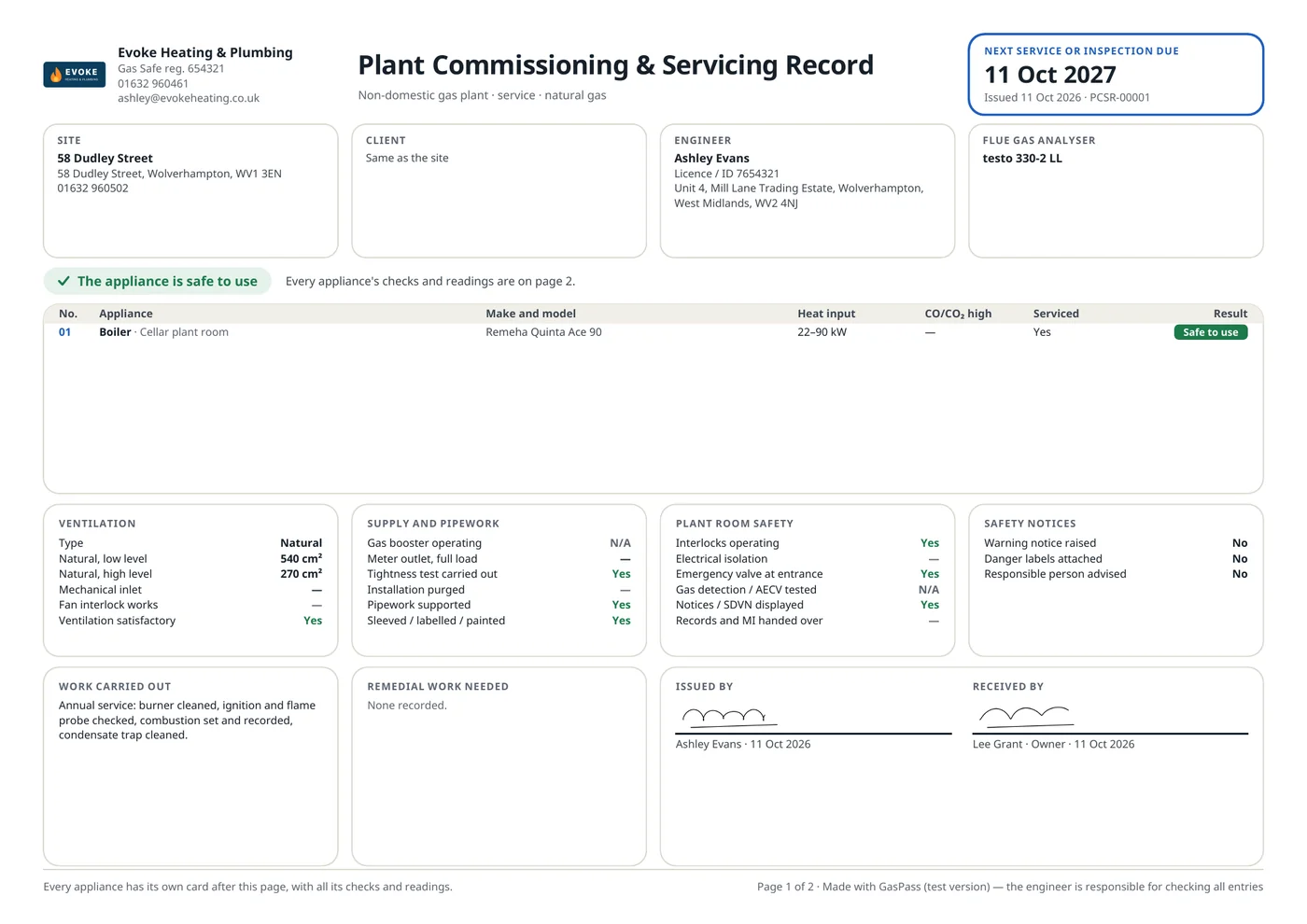Click appliance number '01' in table

[64, 332]
